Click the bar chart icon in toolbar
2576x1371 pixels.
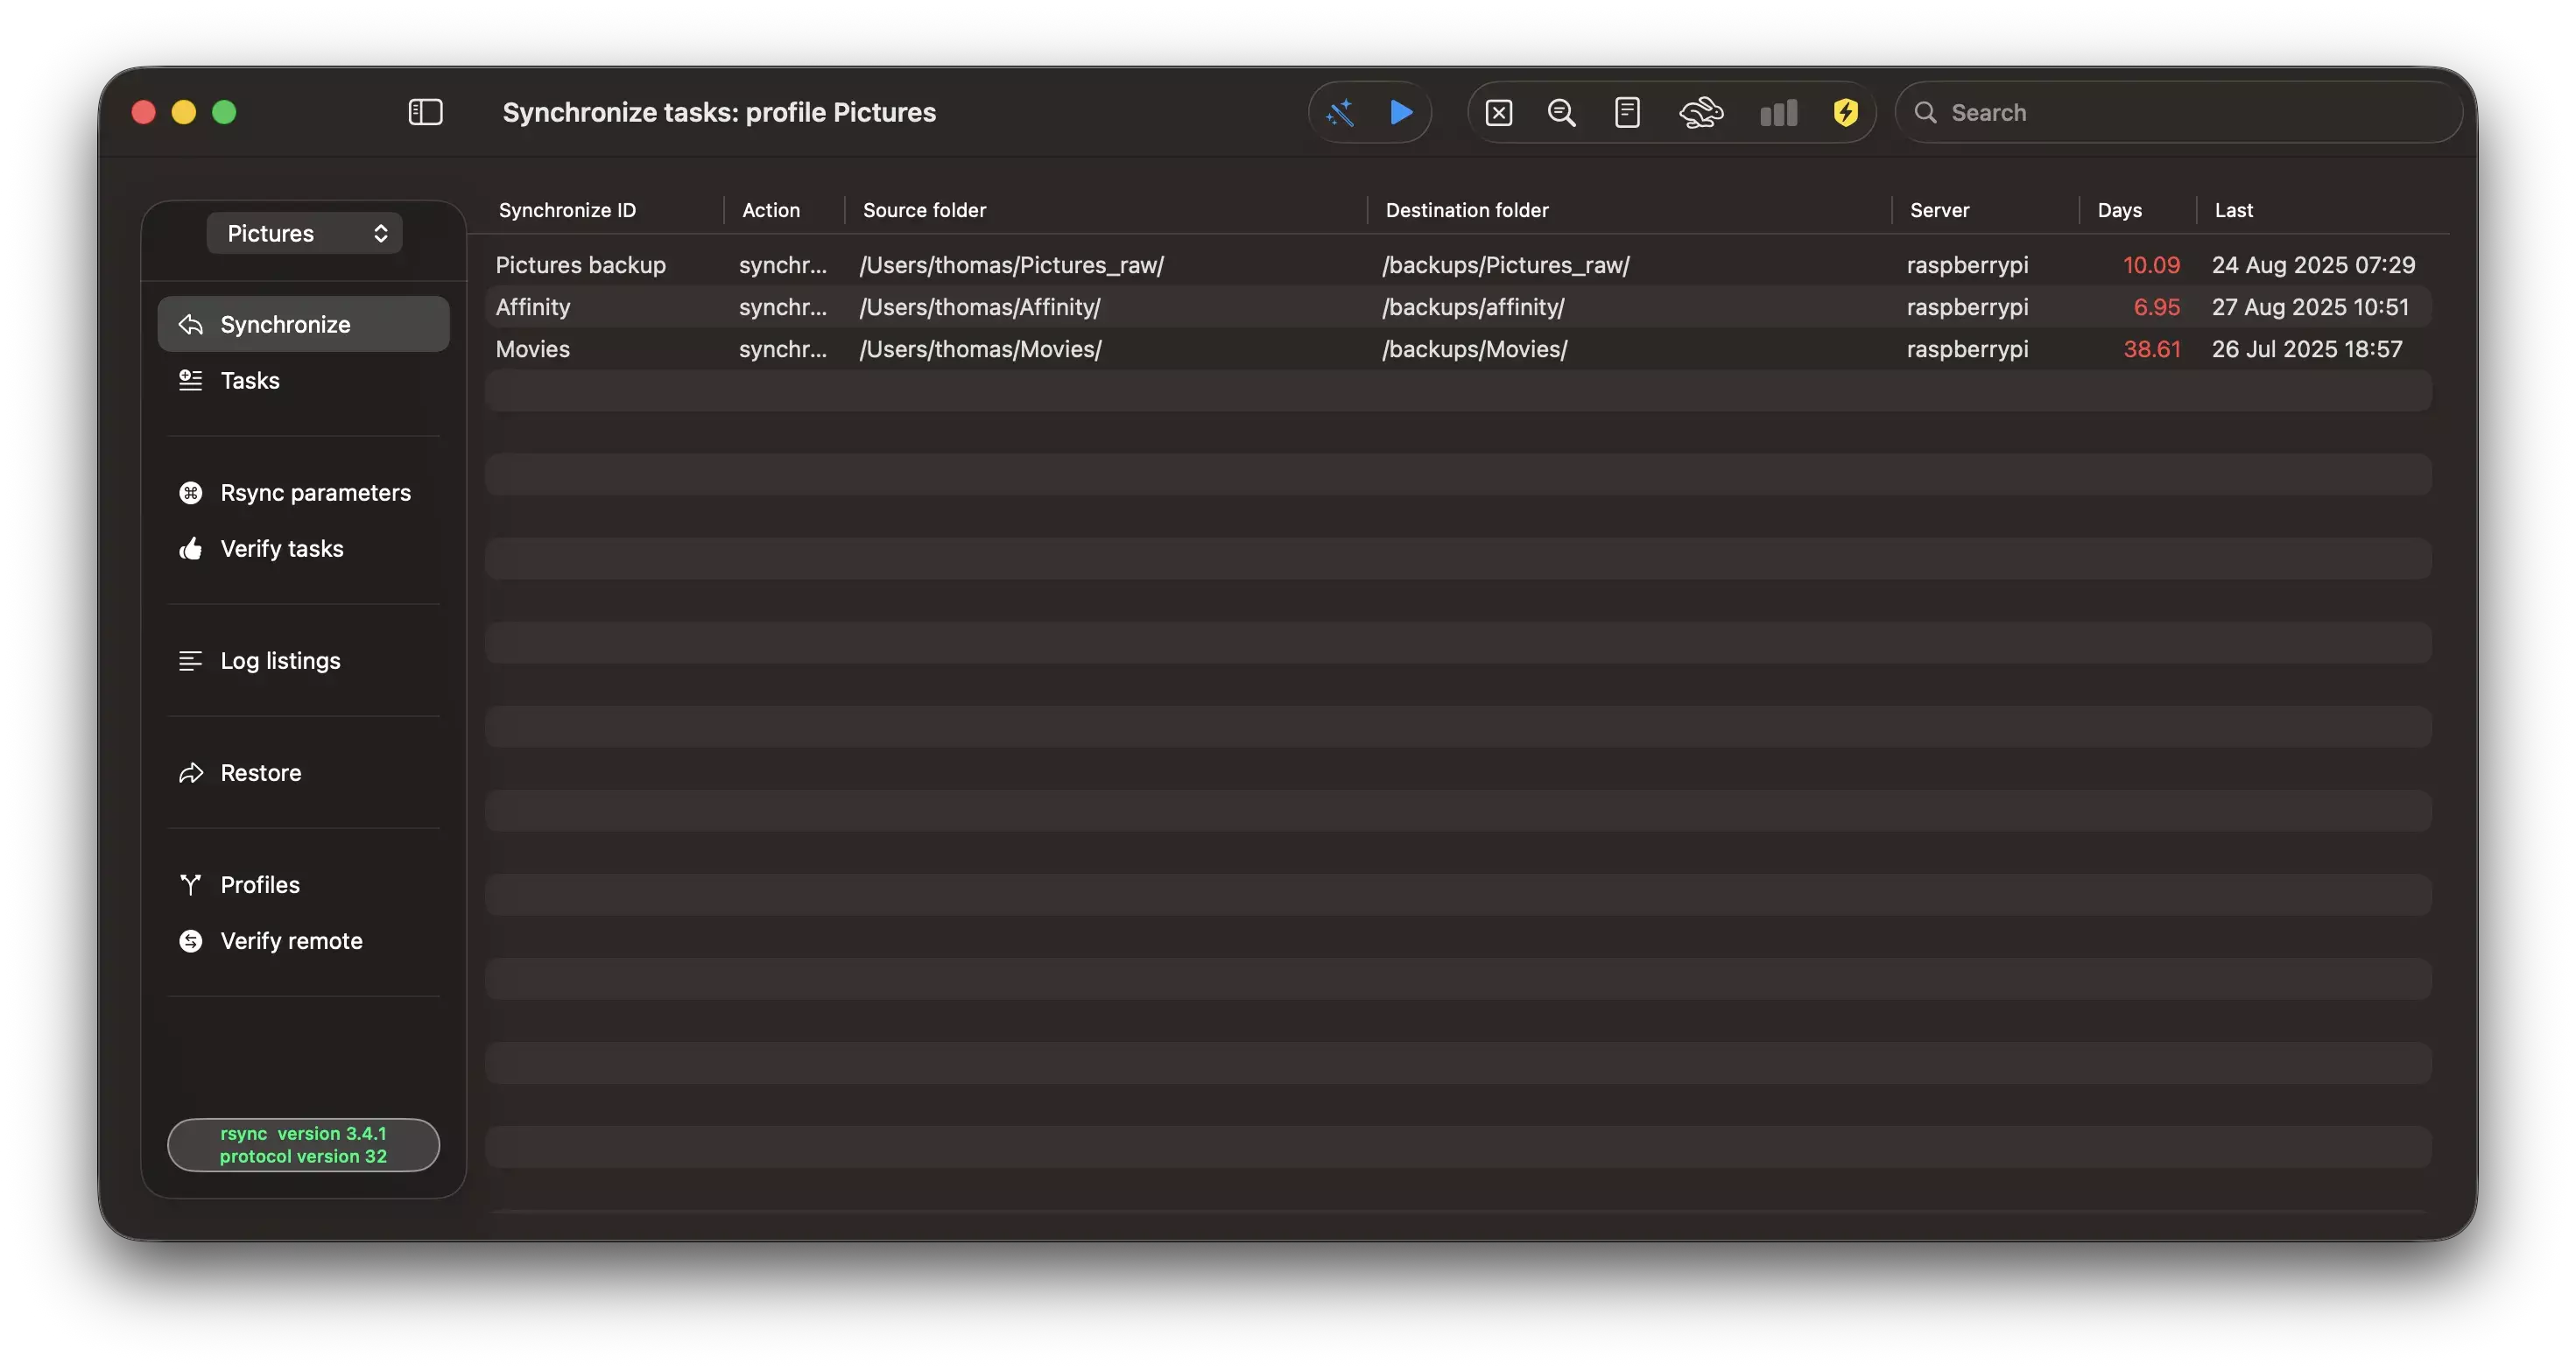pyautogui.click(x=1778, y=112)
